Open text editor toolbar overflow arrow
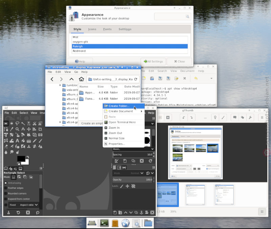Image resolution: width=271 pixels, height=229 pixels. point(211,79)
